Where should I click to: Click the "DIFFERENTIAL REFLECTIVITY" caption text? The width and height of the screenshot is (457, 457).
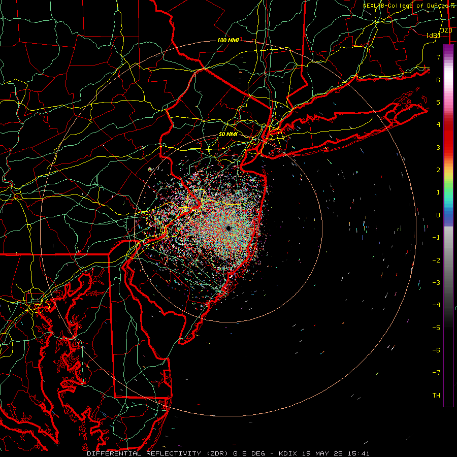coord(144,453)
